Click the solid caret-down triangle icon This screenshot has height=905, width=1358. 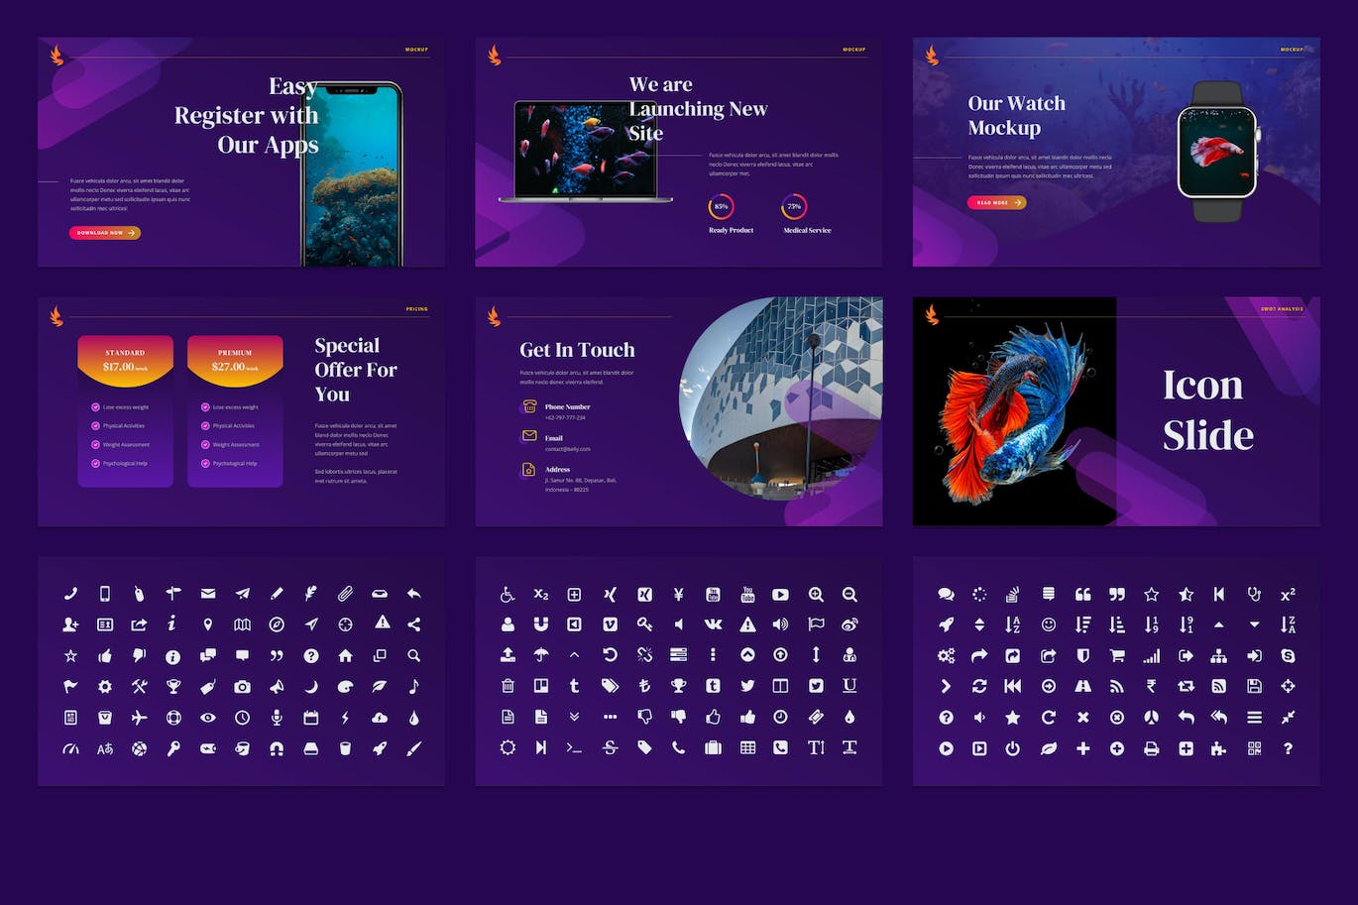click(x=1254, y=624)
